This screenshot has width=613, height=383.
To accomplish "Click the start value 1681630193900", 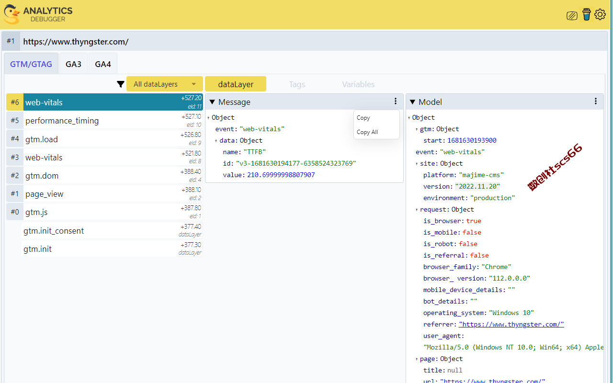I will [472, 140].
